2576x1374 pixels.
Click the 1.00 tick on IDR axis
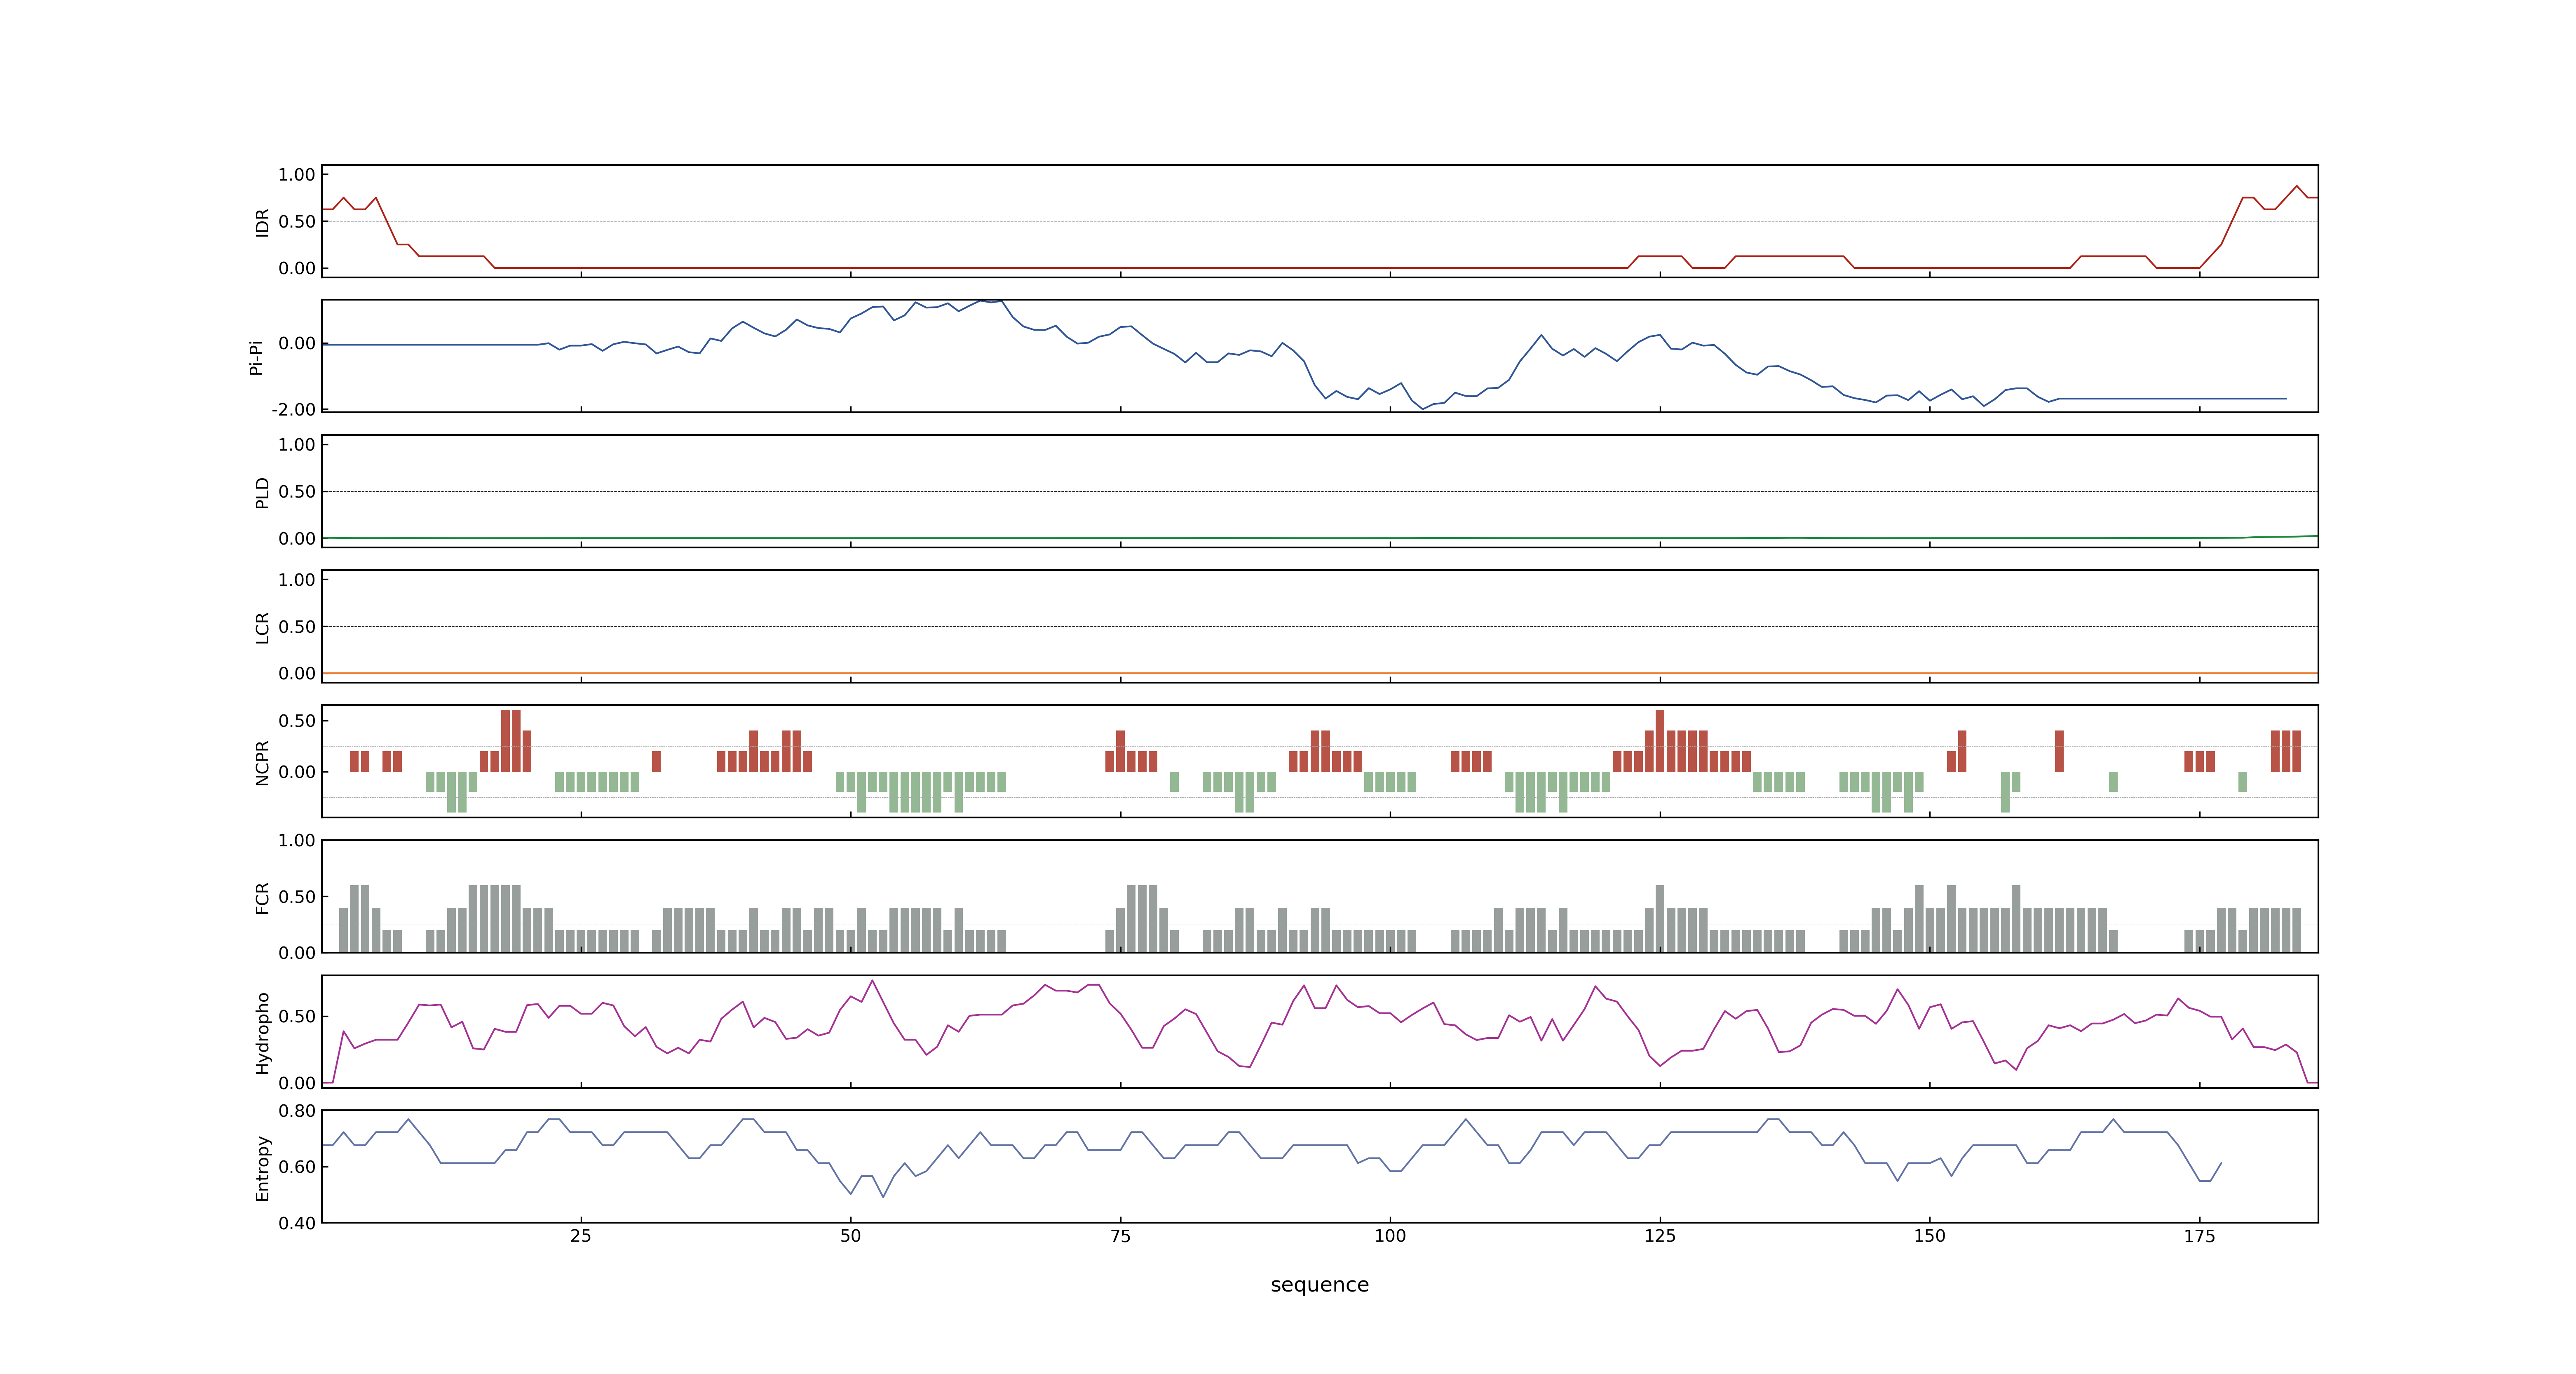tap(297, 175)
